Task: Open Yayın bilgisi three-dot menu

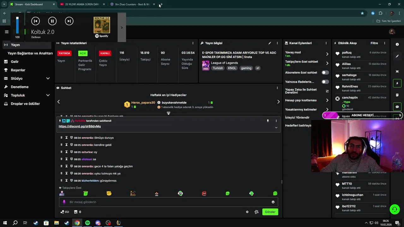Action: (277, 43)
